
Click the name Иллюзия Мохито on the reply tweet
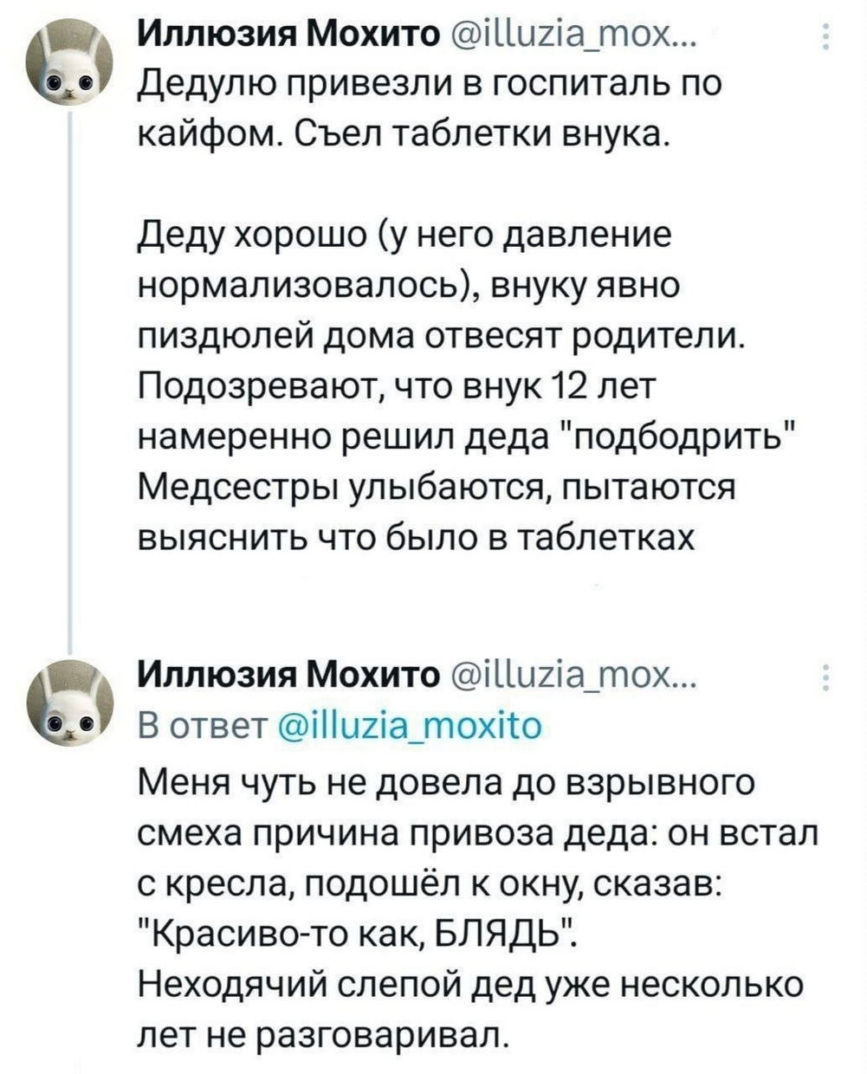tap(290, 676)
